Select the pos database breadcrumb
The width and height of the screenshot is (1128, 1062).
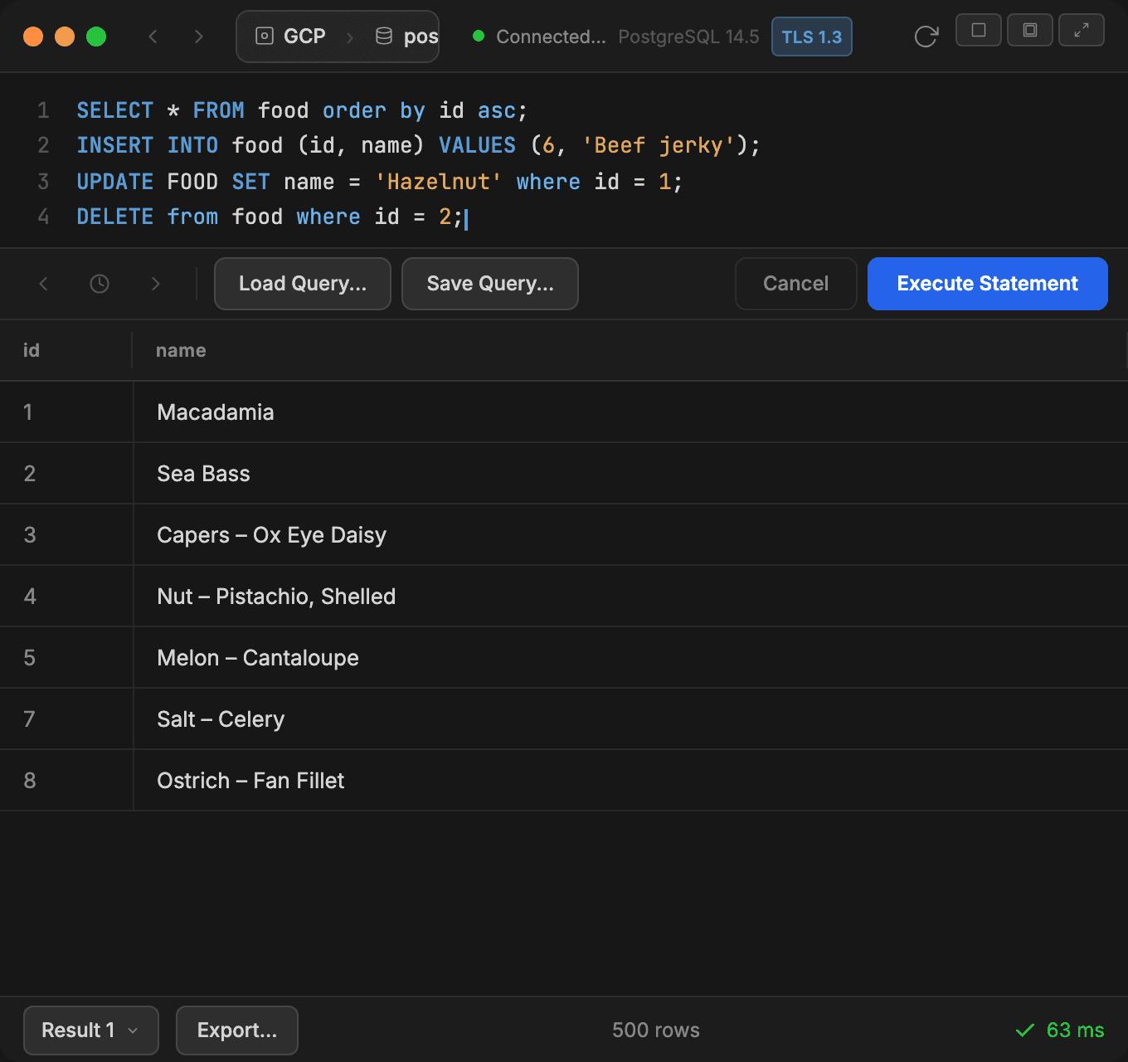tap(406, 37)
